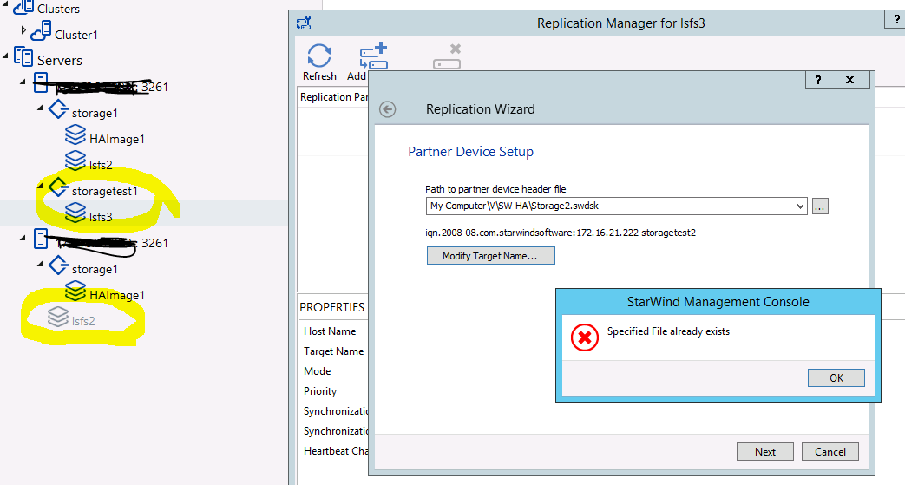Click 'Specified File already exists' message
This screenshot has height=485, width=905.
668,331
